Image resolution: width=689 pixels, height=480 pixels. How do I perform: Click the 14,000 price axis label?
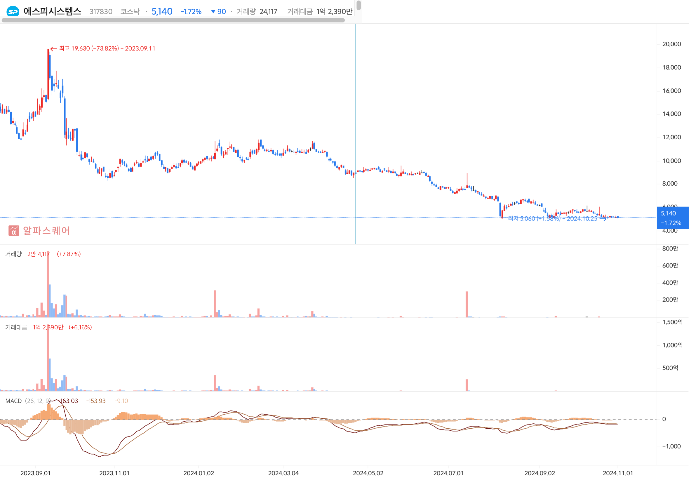(x=671, y=114)
